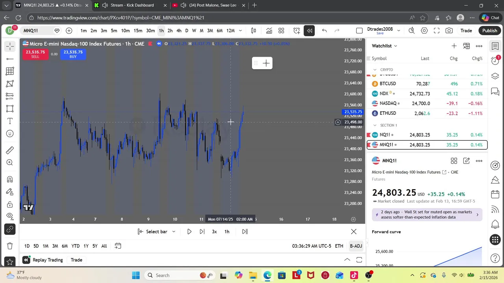
Task: Hide all drawings with eye icon
Action: [10, 215]
